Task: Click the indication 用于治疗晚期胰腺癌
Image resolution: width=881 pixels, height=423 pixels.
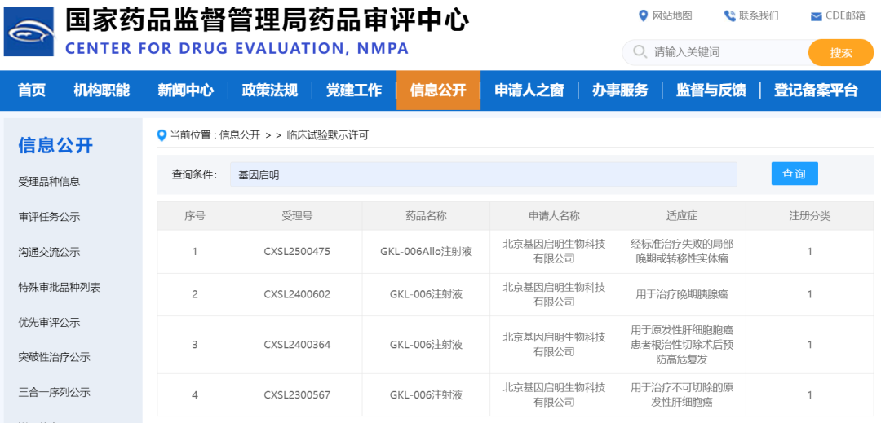Action: coord(682,294)
